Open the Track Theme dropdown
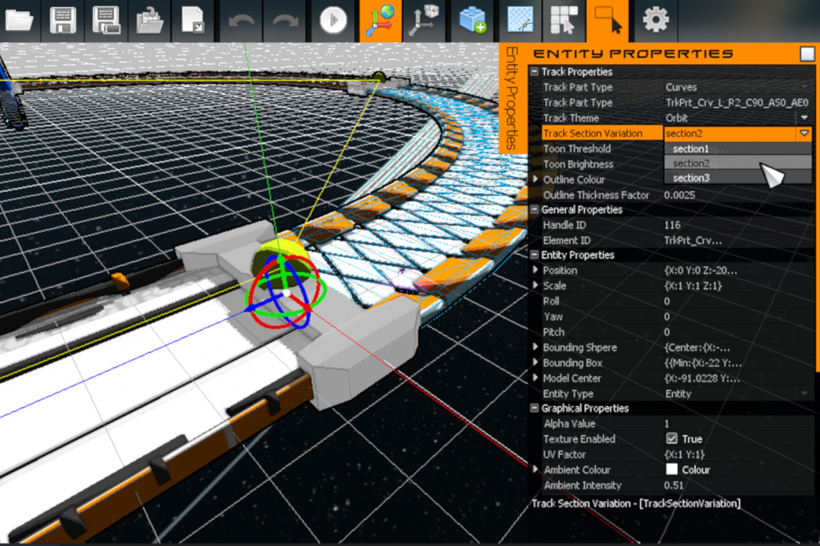This screenshot has height=546, width=820. [x=804, y=118]
